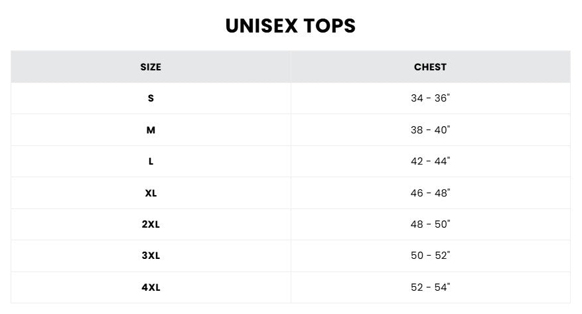Select the 2XL size cell
This screenshot has height=314, width=582.
tap(151, 224)
